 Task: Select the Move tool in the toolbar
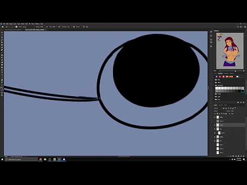(x=2, y=32)
